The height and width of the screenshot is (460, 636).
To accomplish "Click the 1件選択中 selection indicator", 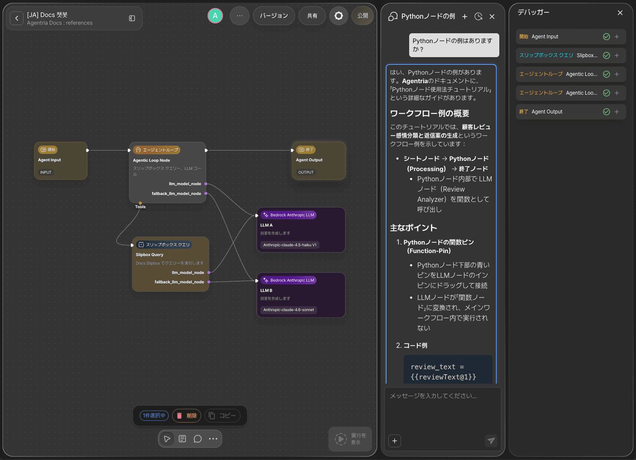I will [x=154, y=415].
